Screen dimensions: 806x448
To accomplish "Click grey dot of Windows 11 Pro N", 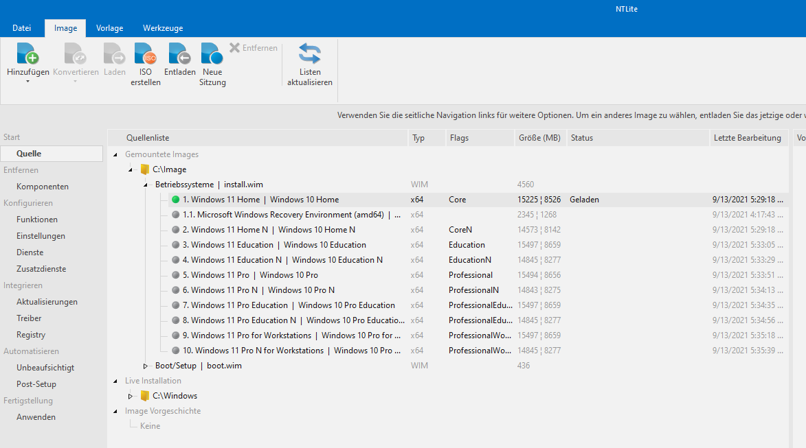I will [x=176, y=290].
